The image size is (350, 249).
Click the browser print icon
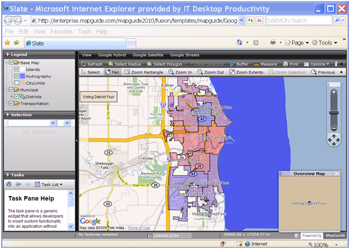click(273, 42)
